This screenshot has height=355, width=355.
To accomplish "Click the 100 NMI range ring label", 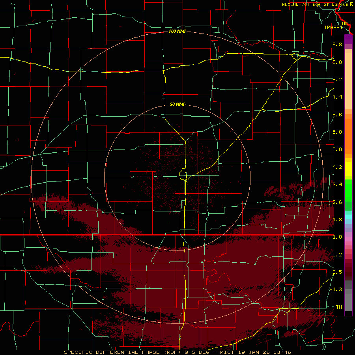I will (x=177, y=31).
